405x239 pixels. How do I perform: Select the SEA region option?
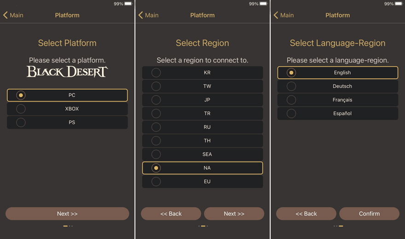click(202, 154)
